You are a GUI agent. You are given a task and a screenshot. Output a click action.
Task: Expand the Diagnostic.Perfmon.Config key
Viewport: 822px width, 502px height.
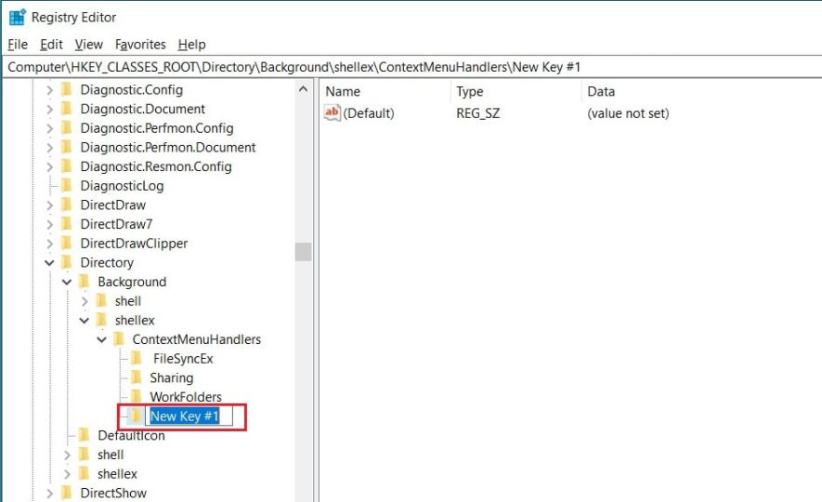(49, 128)
